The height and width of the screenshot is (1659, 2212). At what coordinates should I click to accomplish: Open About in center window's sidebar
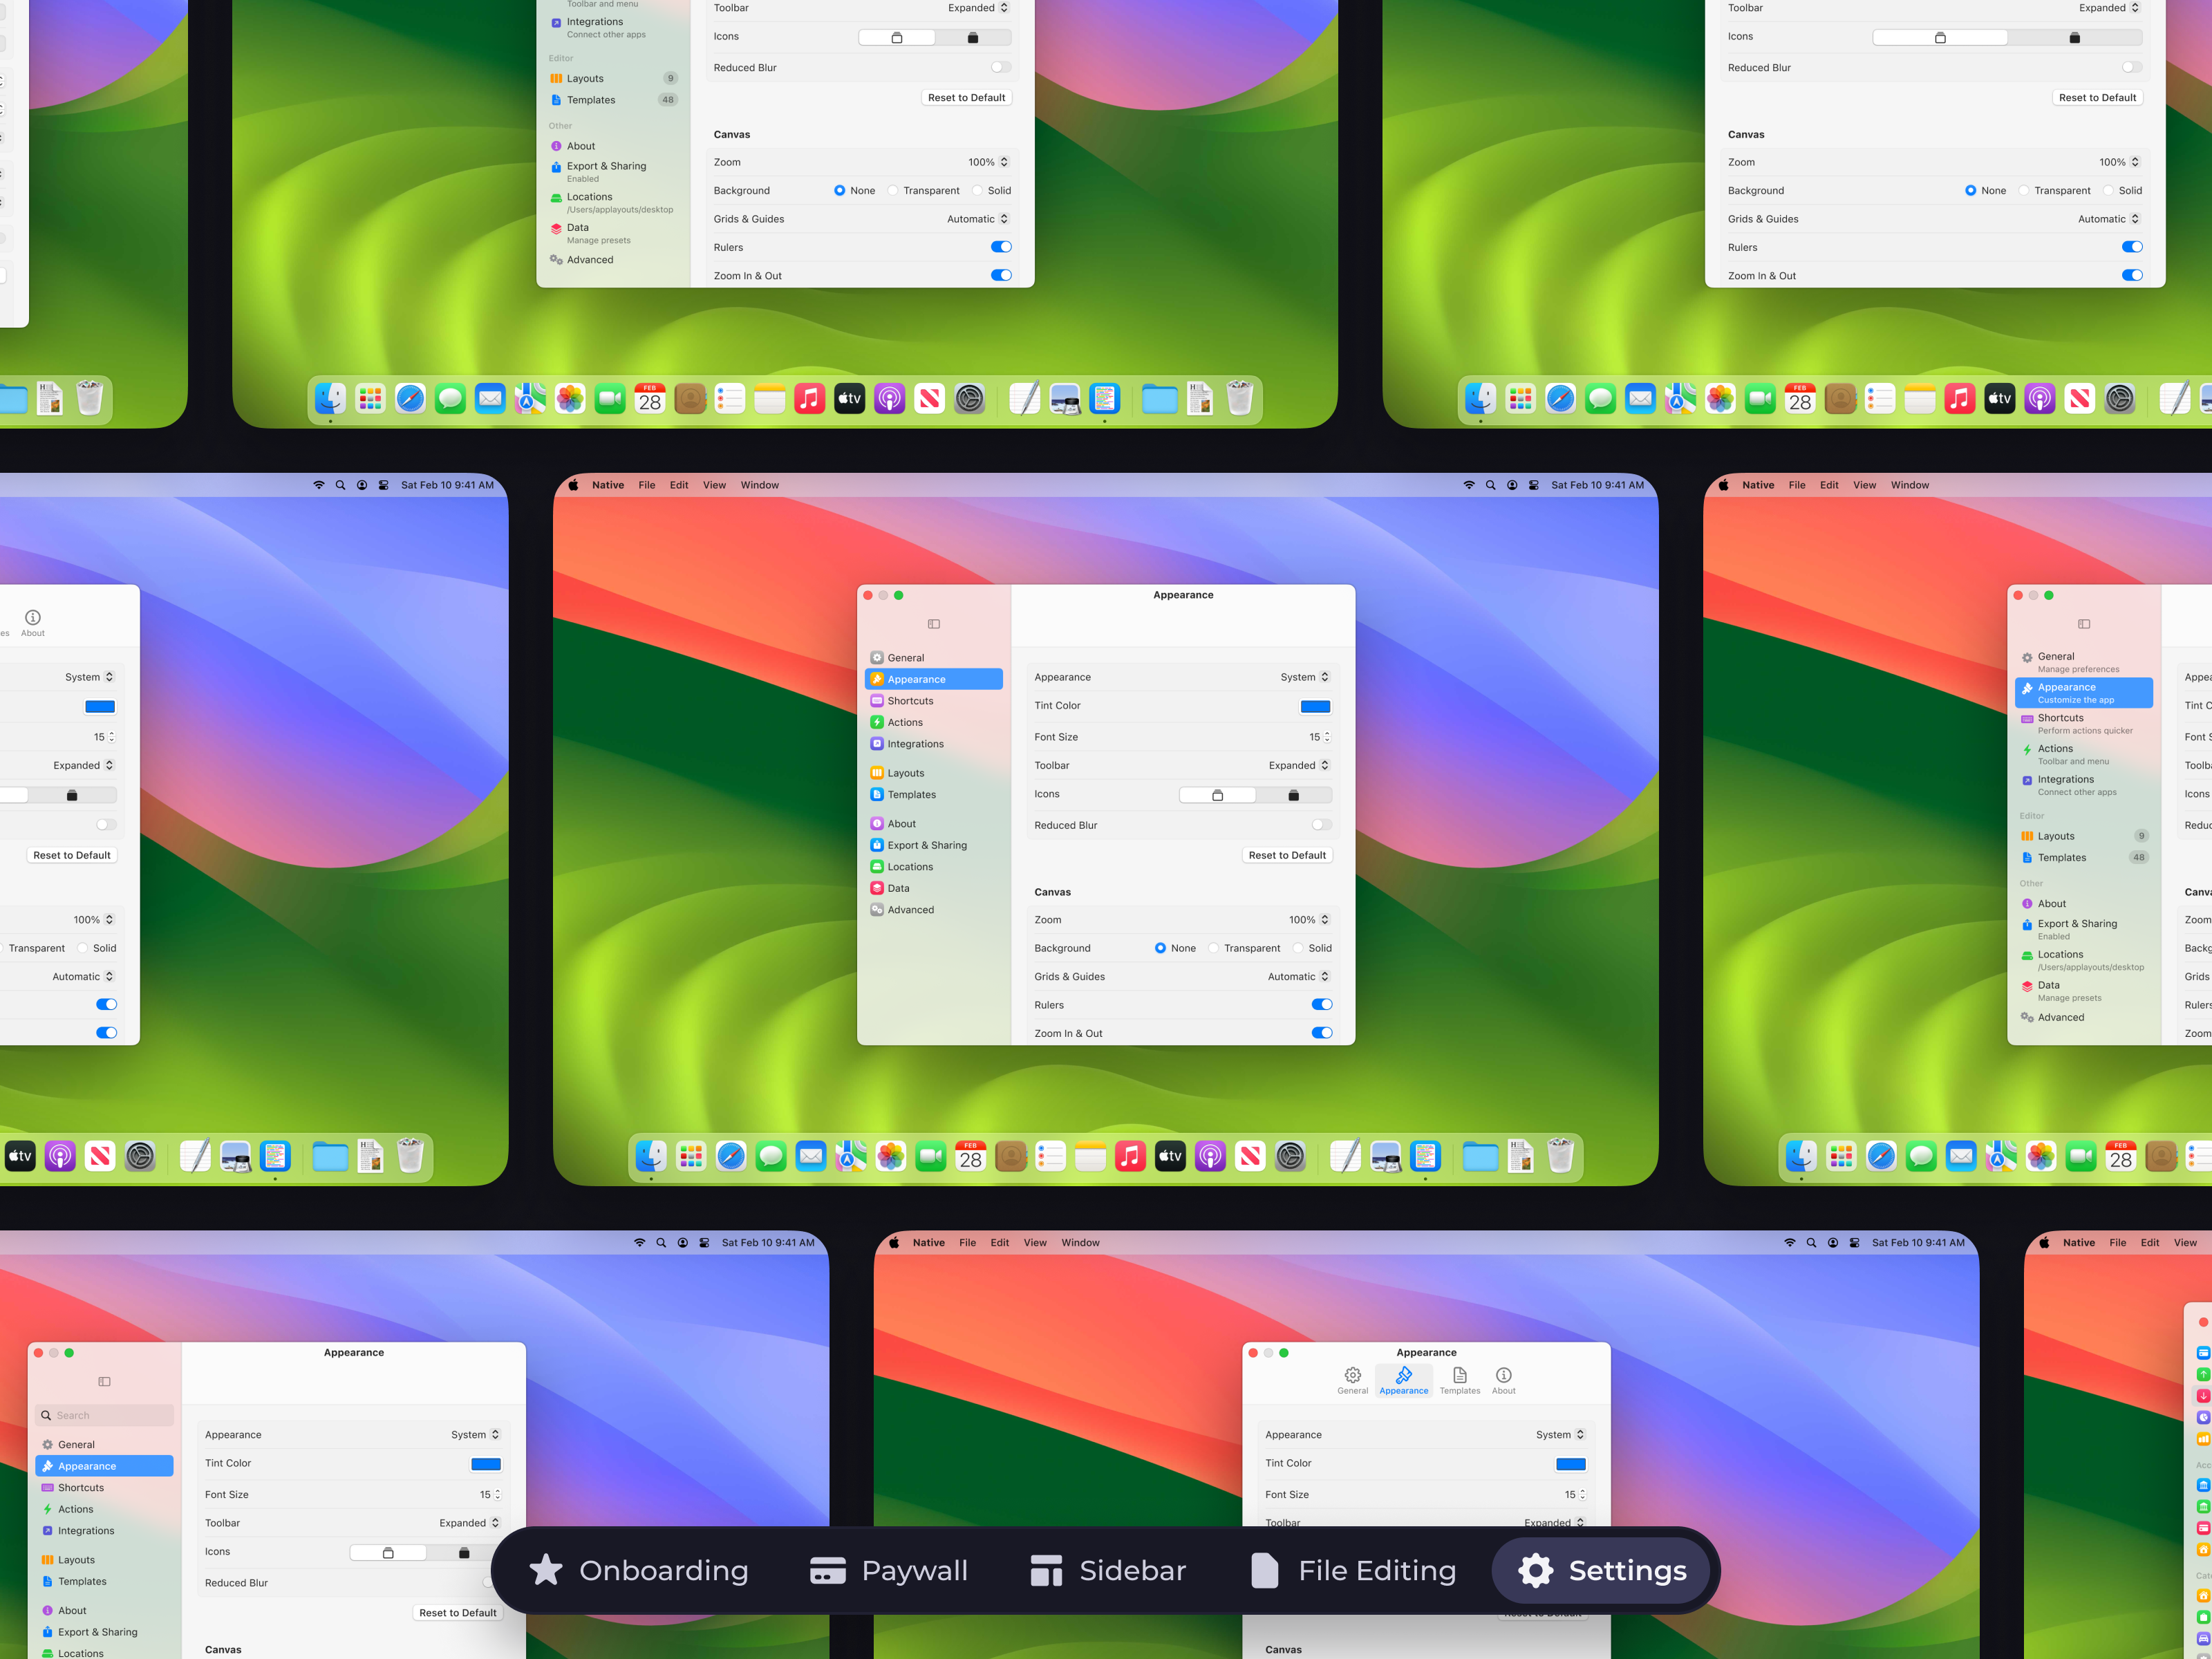pos(933,823)
